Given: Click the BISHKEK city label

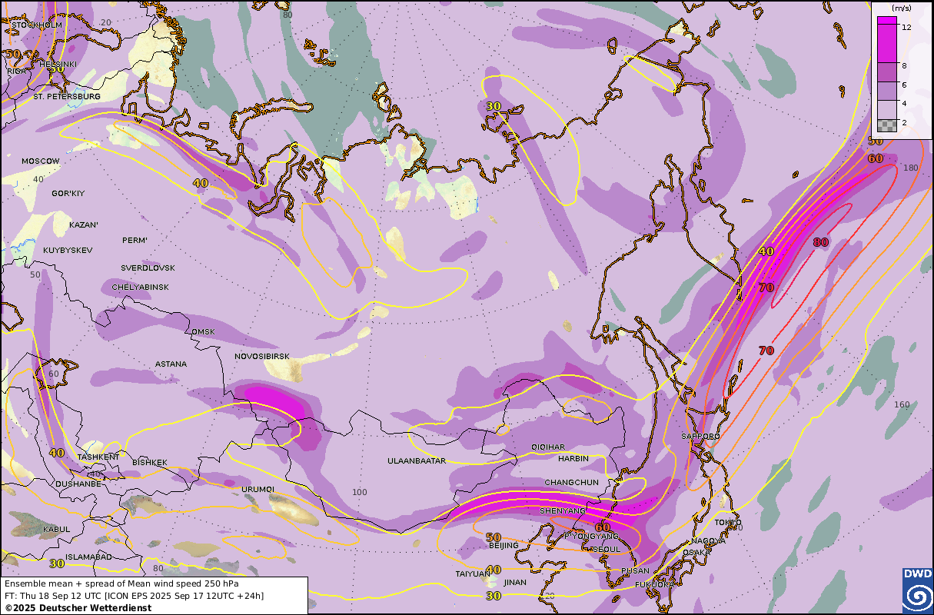Looking at the screenshot, I should 150,463.
